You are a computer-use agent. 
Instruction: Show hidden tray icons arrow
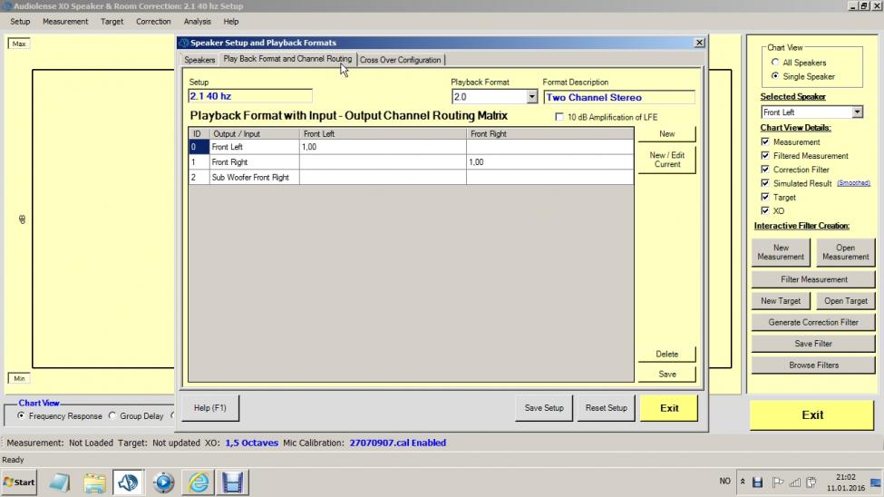(743, 482)
